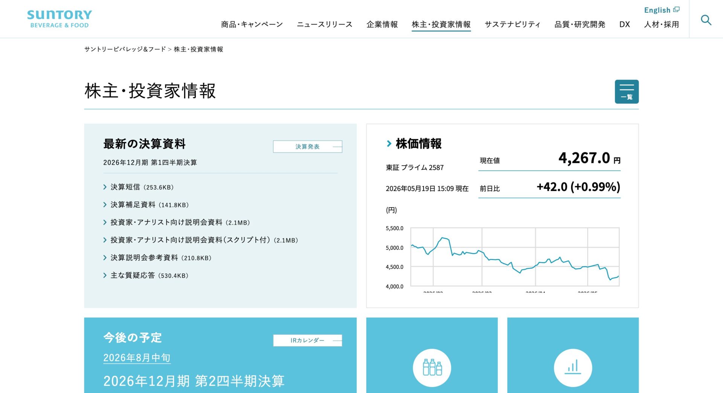Click the 株主・投資家情報 breadcrumb text

click(198, 49)
